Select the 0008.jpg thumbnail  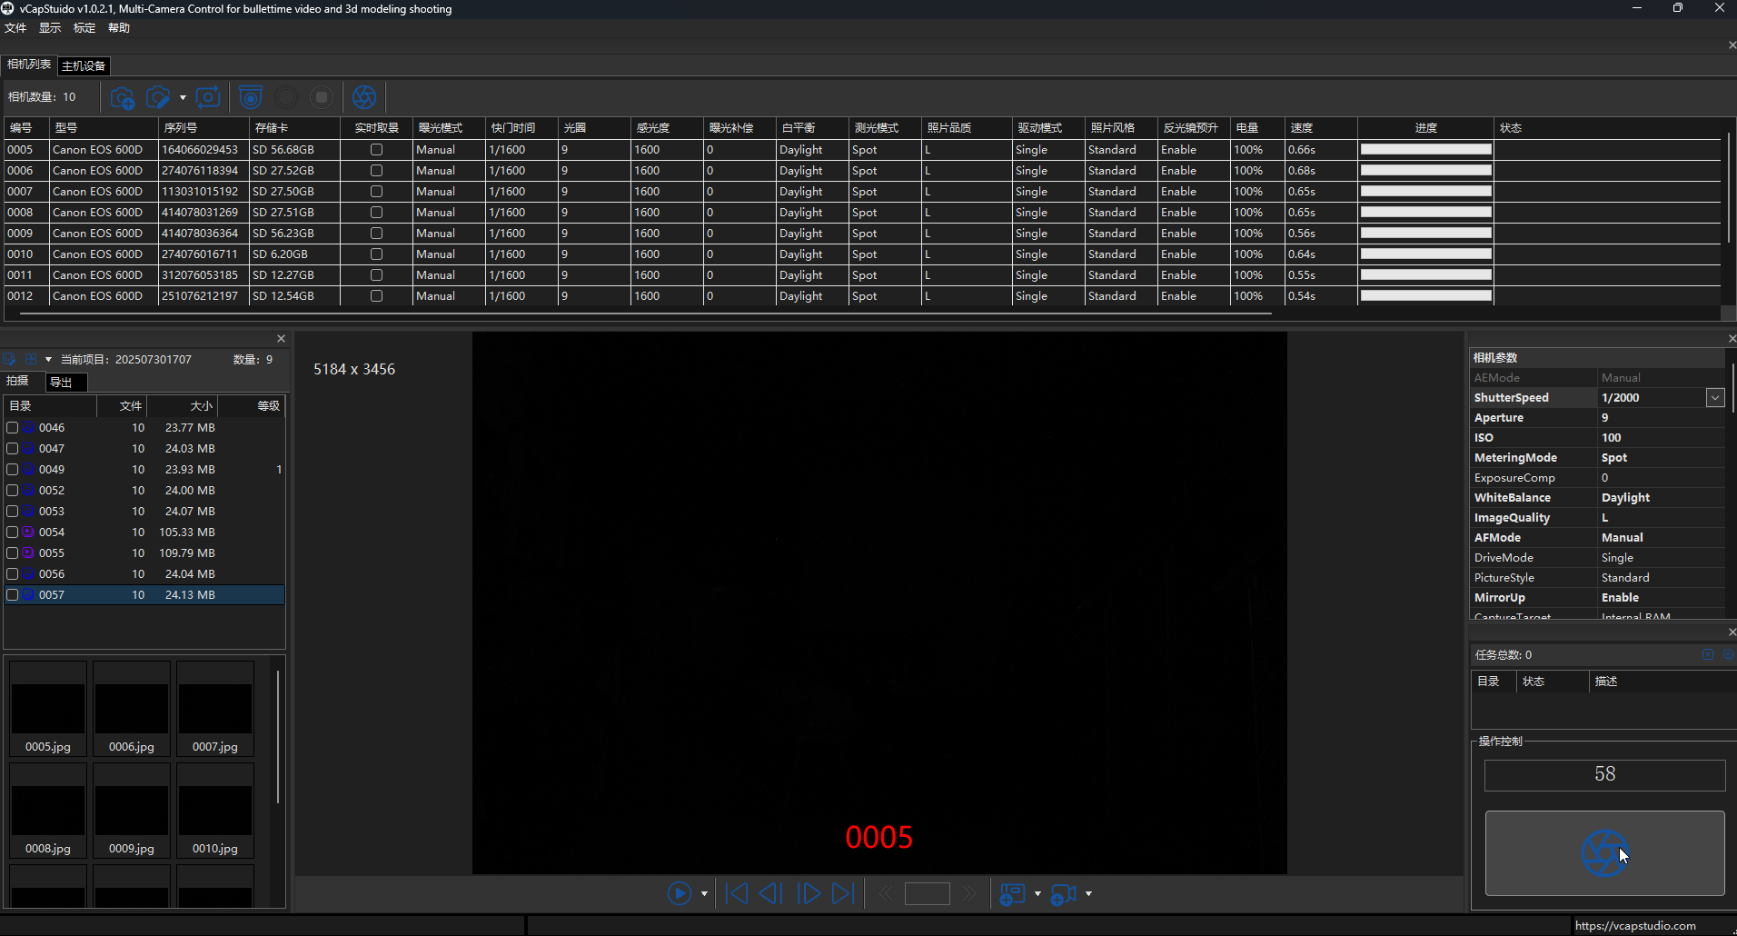(48, 811)
